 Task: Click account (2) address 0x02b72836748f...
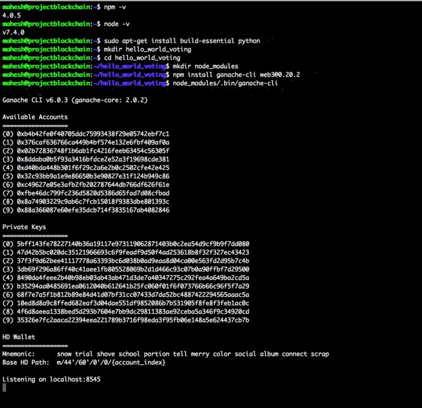93,151
